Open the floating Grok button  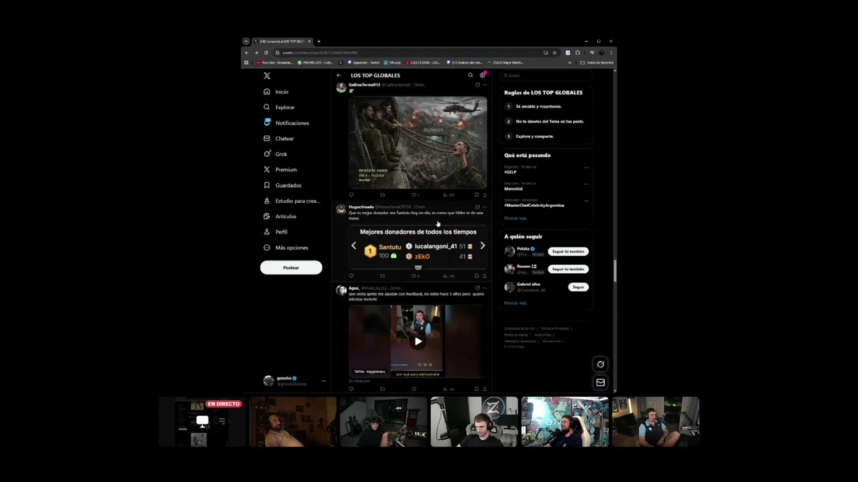tap(601, 364)
